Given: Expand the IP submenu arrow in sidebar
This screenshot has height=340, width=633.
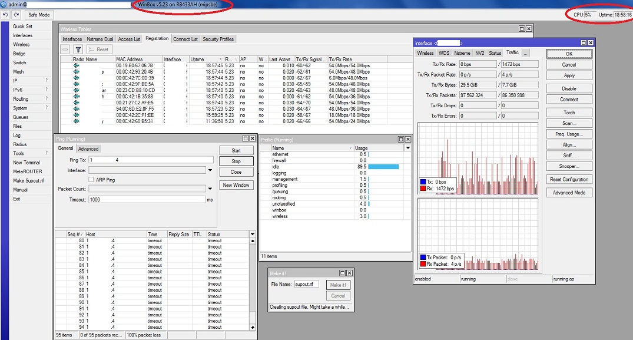Looking at the screenshot, I should (x=47, y=80).
